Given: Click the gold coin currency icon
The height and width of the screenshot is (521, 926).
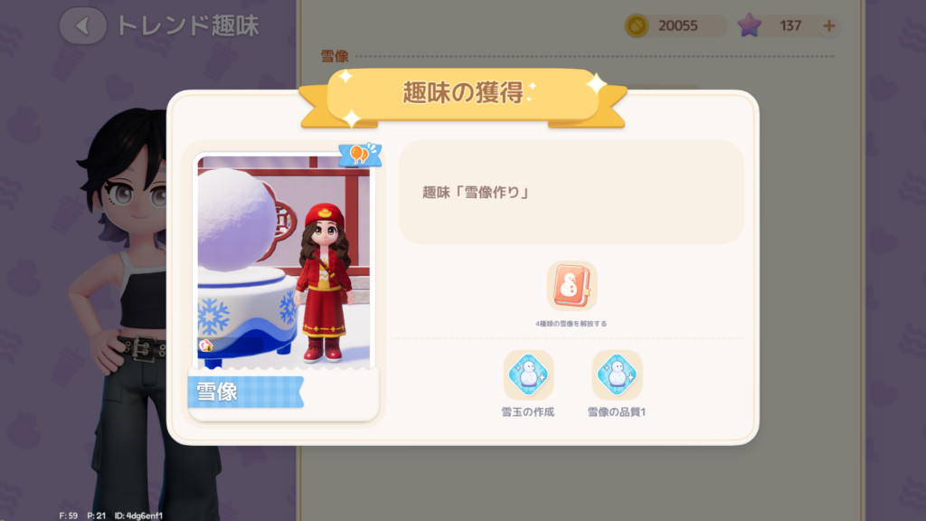Looking at the screenshot, I should pos(637,25).
